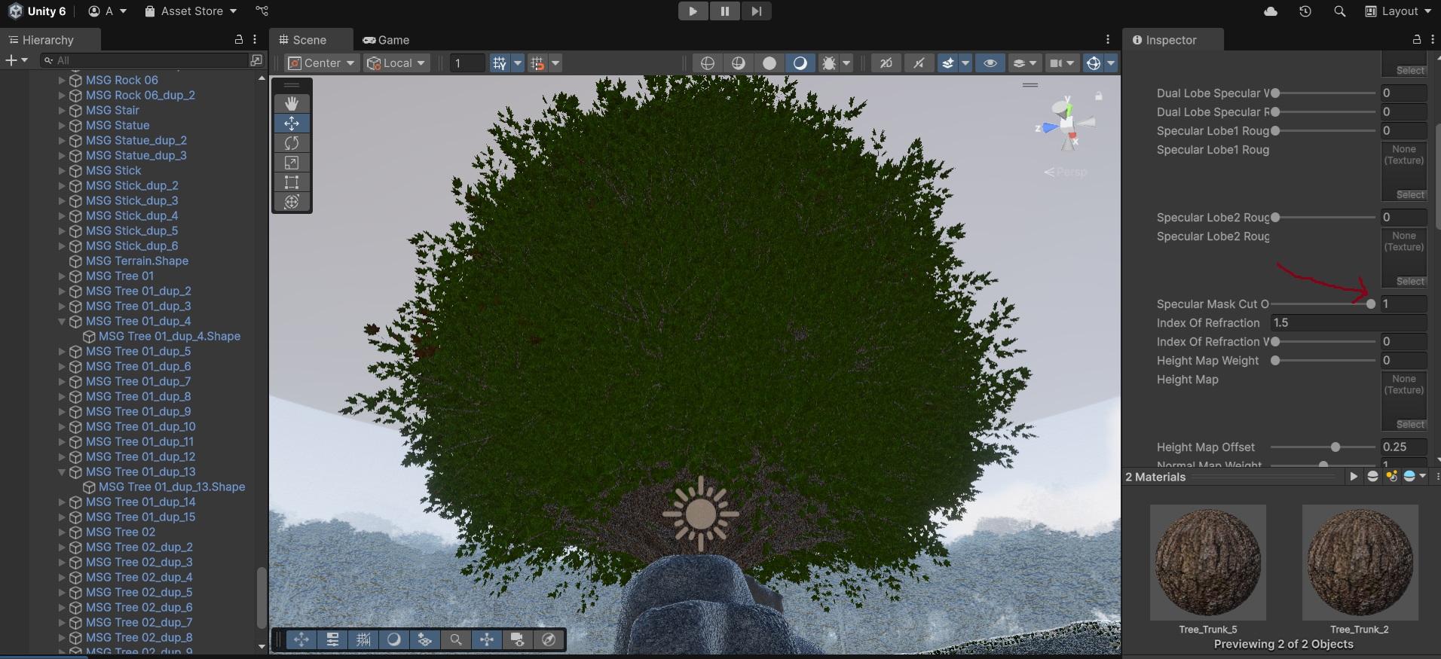Select the Rotate tool
This screenshot has height=659, width=1441.
pyautogui.click(x=292, y=142)
